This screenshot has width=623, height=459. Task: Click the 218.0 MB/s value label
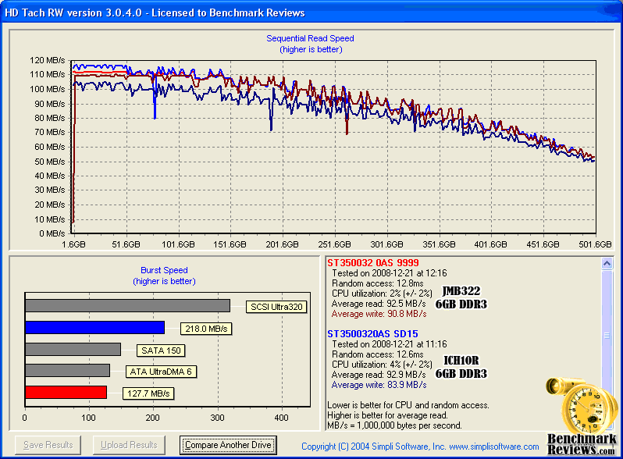coord(206,329)
